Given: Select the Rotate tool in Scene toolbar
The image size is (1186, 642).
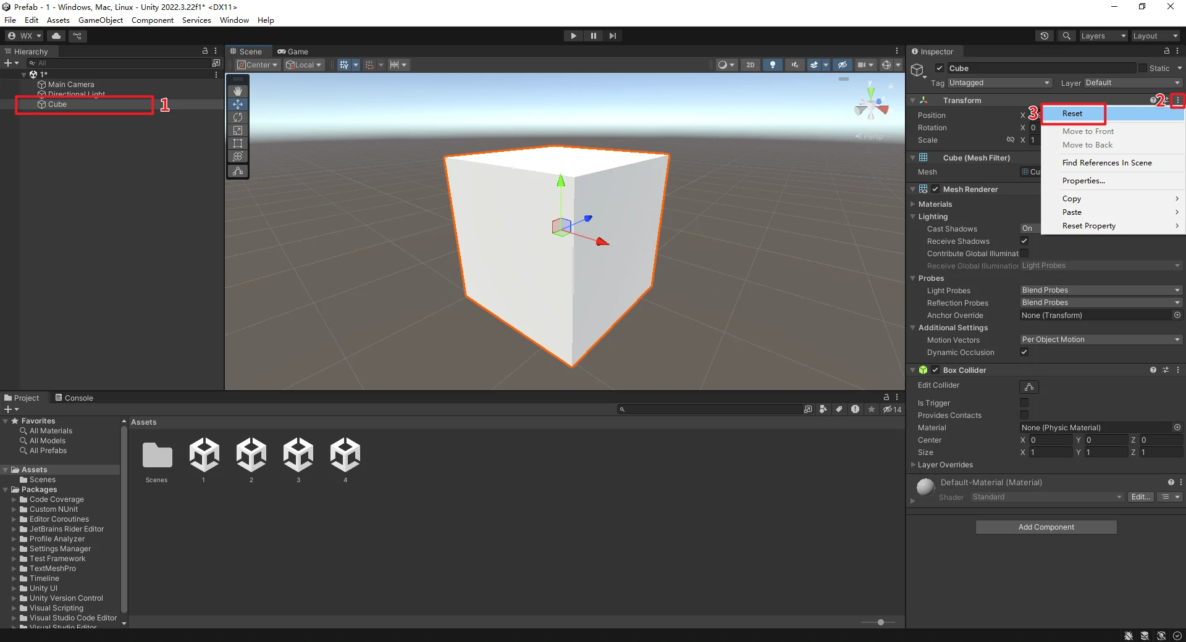Looking at the screenshot, I should (x=238, y=117).
